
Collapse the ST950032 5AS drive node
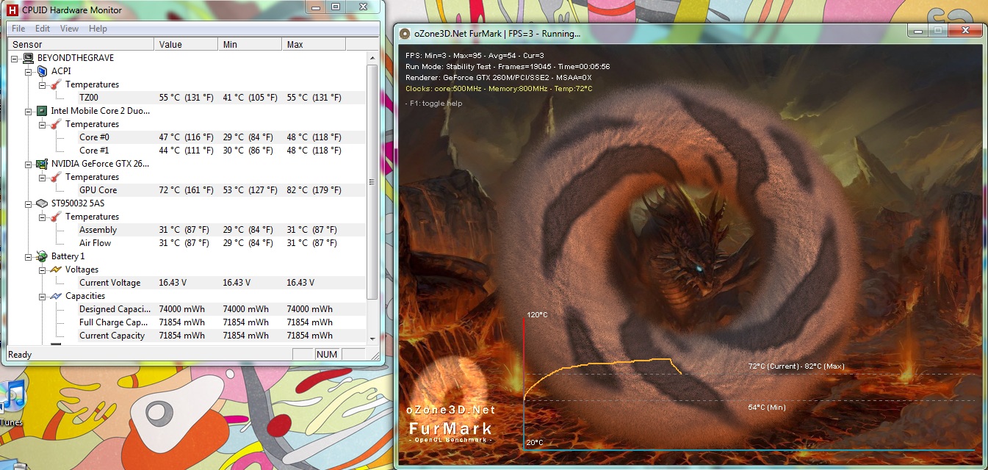click(x=29, y=203)
